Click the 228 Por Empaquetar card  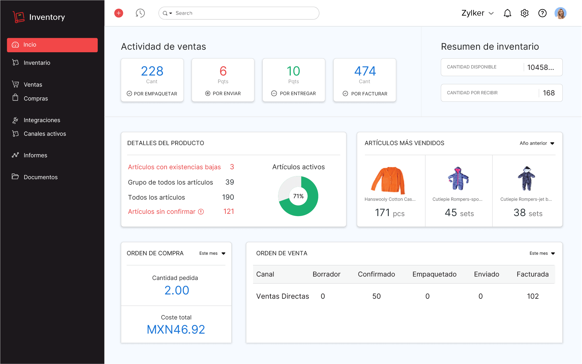152,80
